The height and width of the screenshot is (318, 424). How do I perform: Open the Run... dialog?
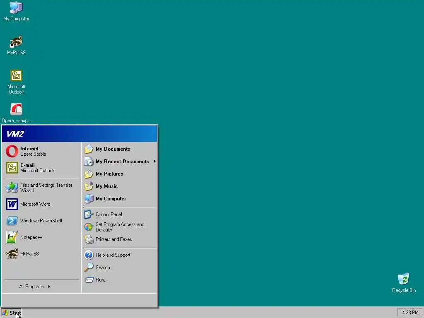click(x=120, y=280)
